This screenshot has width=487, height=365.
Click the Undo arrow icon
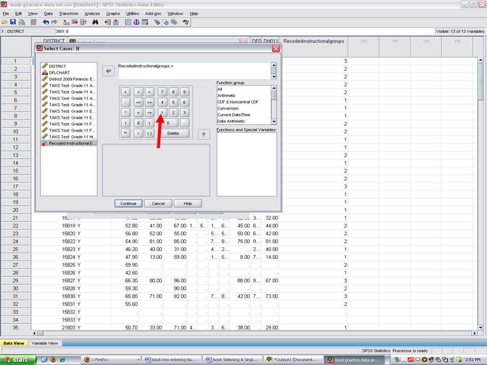[x=46, y=22]
